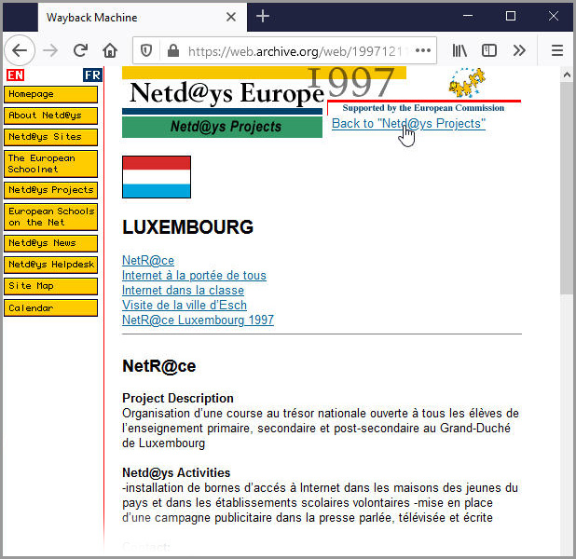This screenshot has width=576, height=559.
Task: Click the LUXEMBOURG heading
Action: point(188,227)
